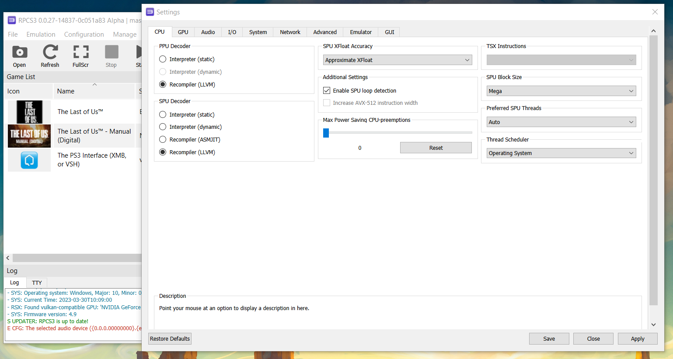This screenshot has height=359, width=673.
Task: Toggle Enable SPU loop detection checkbox
Action: [x=327, y=90]
